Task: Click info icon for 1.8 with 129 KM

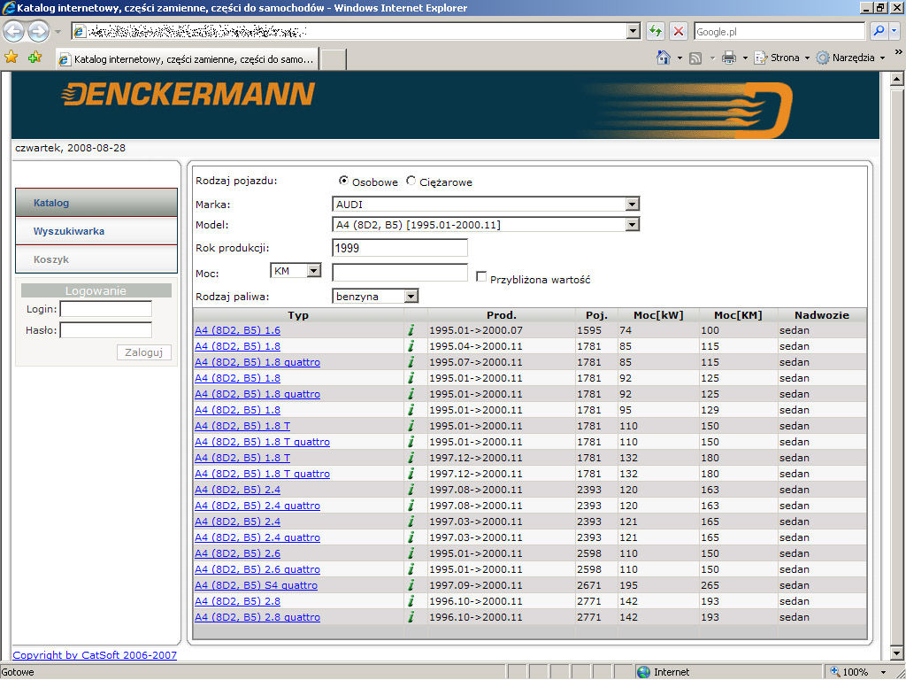Action: 411,410
